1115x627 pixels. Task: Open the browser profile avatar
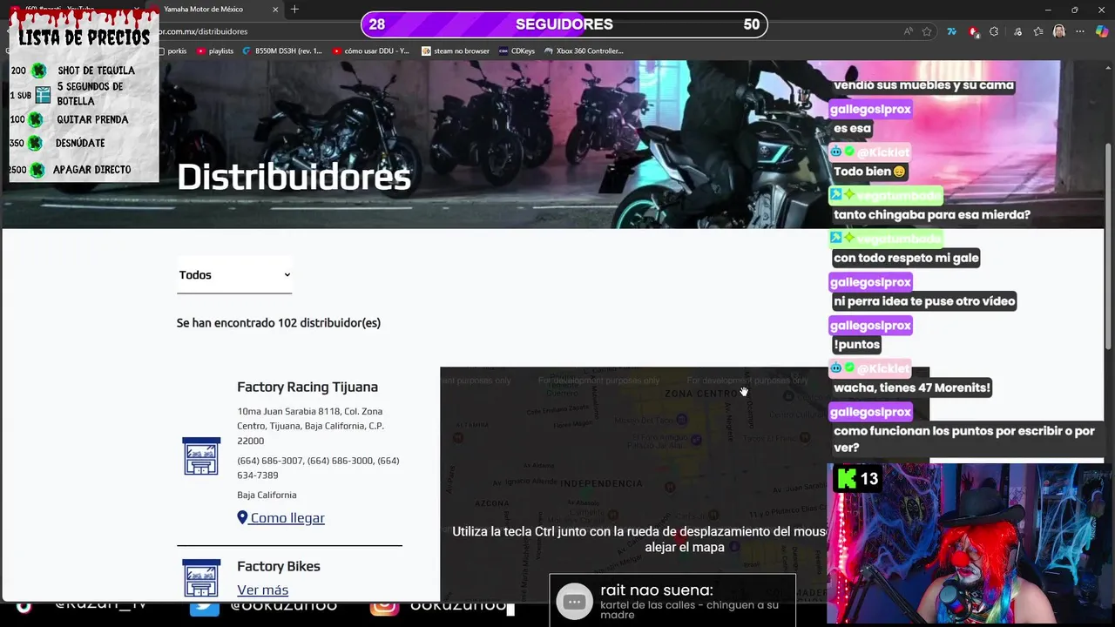1059,31
